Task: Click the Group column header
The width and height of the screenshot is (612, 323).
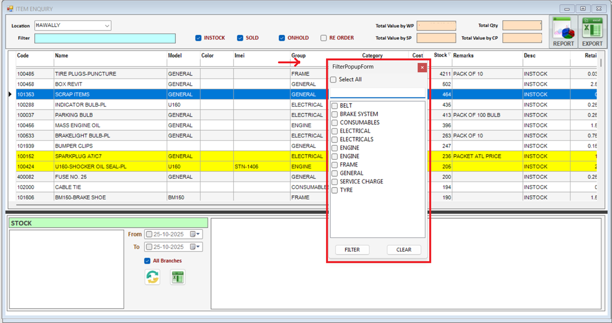Action: pos(298,55)
